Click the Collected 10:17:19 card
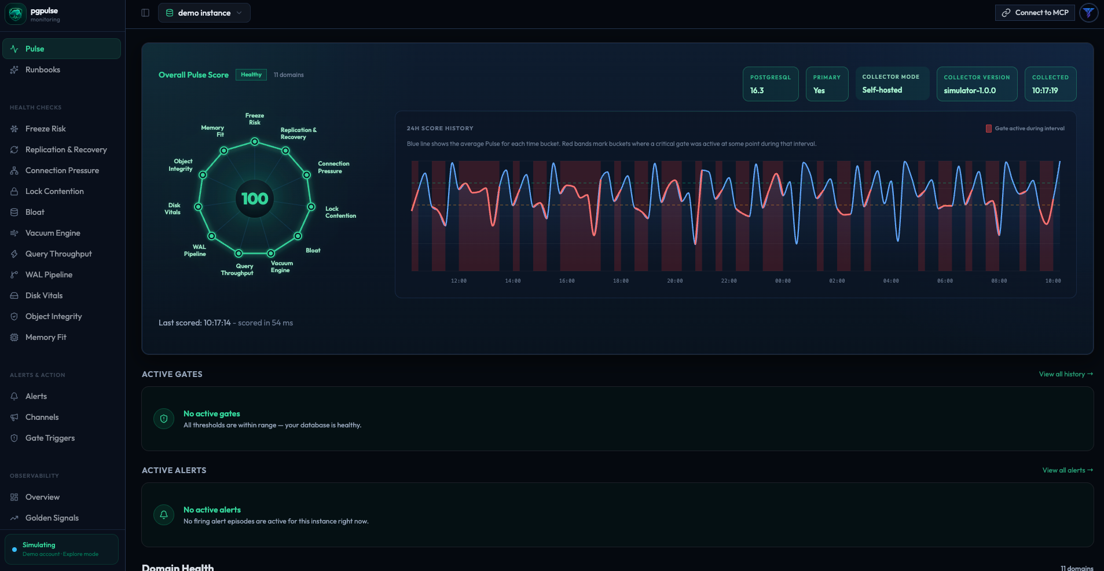The image size is (1104, 571). pos(1050,84)
